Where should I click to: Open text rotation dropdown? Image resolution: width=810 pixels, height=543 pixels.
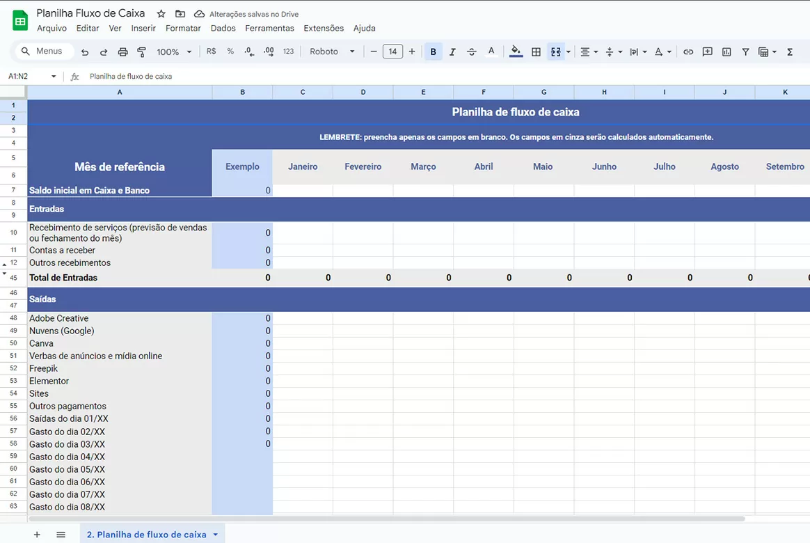click(x=662, y=52)
